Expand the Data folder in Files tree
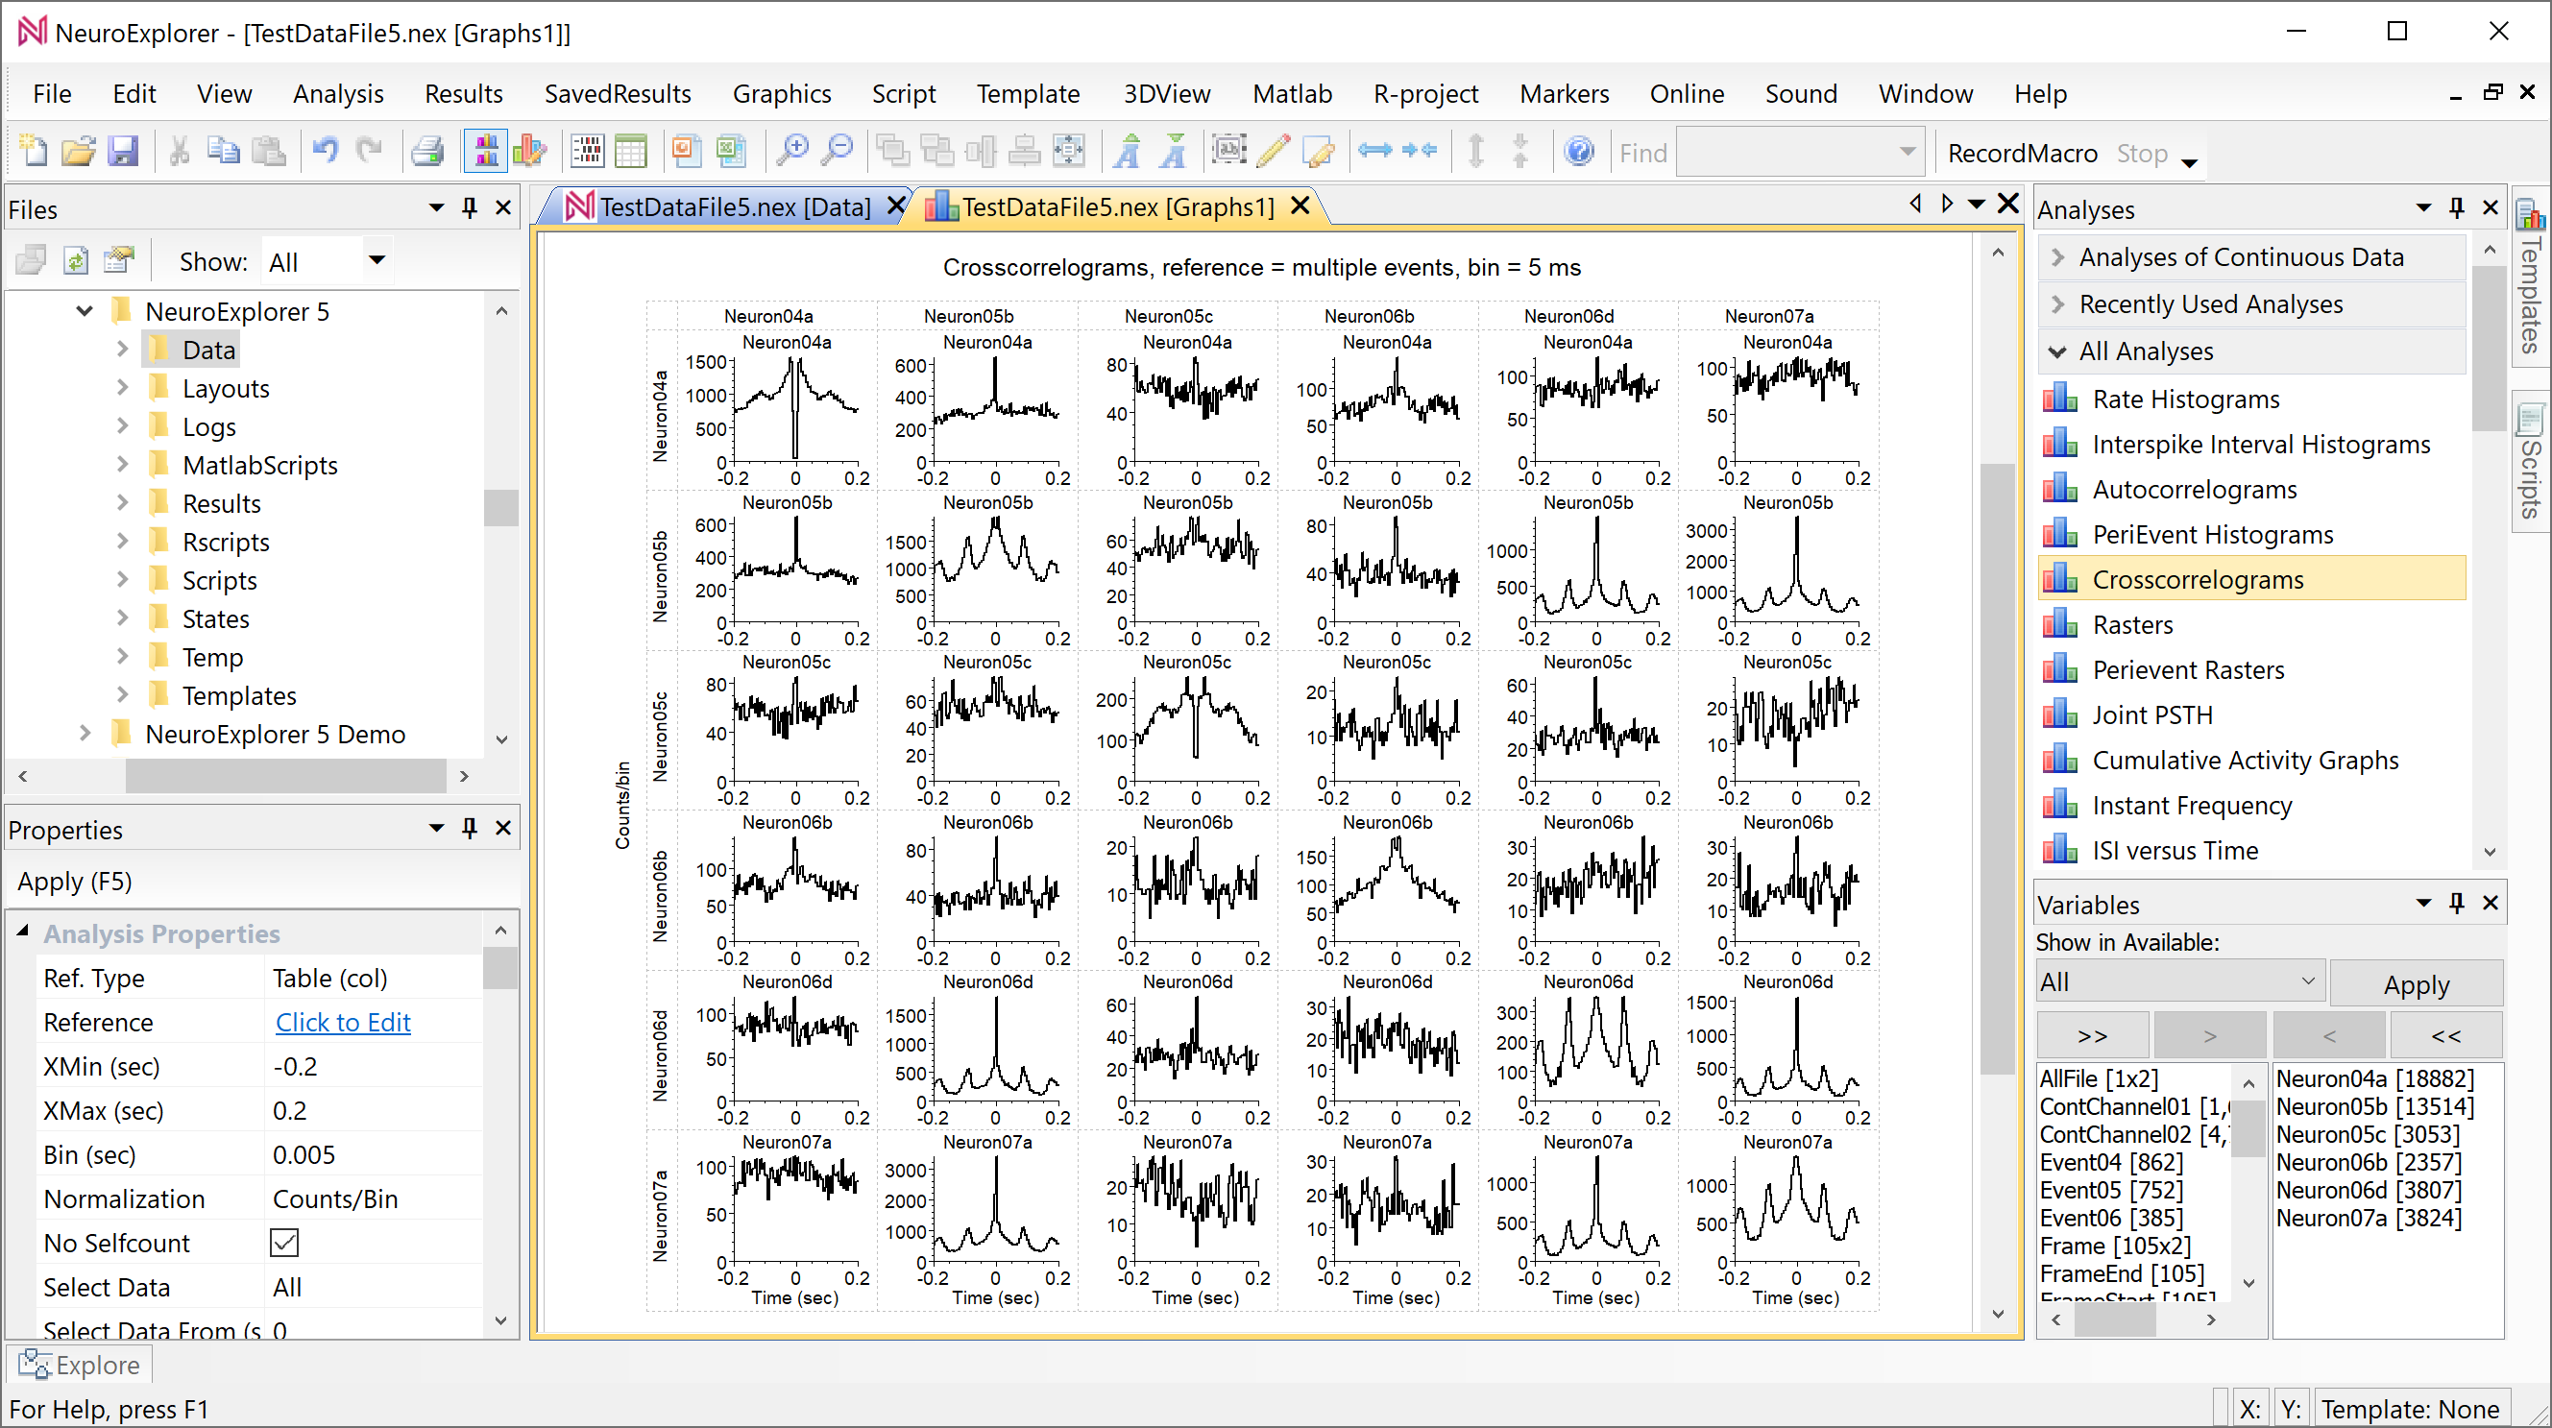This screenshot has width=2552, height=1428. pos(122,350)
